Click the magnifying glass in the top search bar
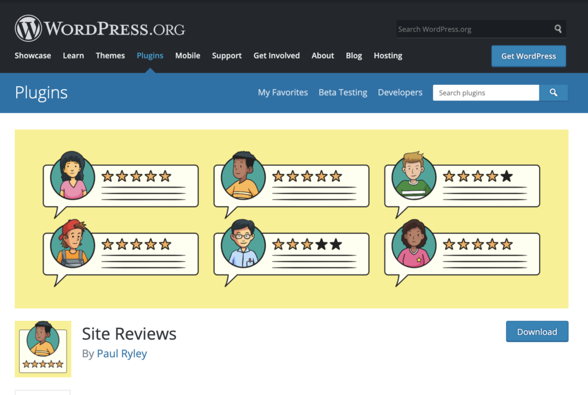This screenshot has height=395, width=588. coord(558,29)
